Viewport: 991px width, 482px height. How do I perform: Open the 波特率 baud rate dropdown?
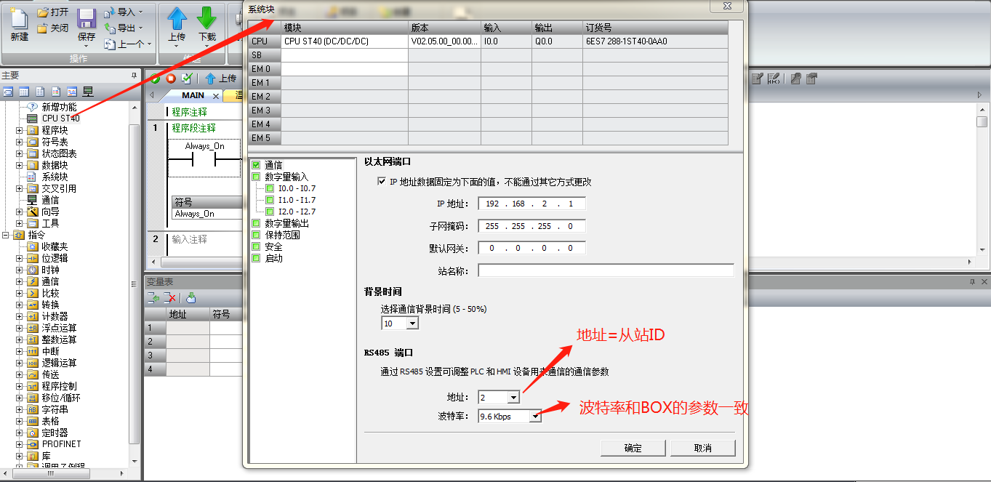click(x=535, y=417)
